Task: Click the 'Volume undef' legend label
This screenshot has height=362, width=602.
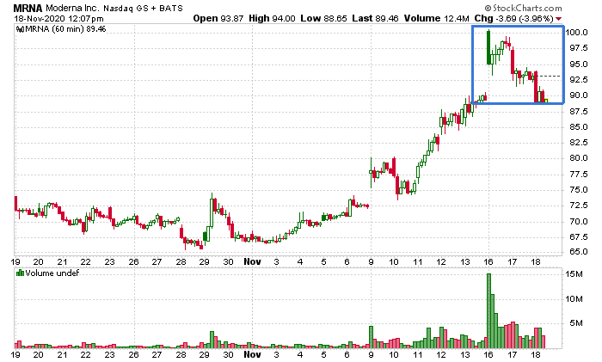Action: tap(52, 273)
